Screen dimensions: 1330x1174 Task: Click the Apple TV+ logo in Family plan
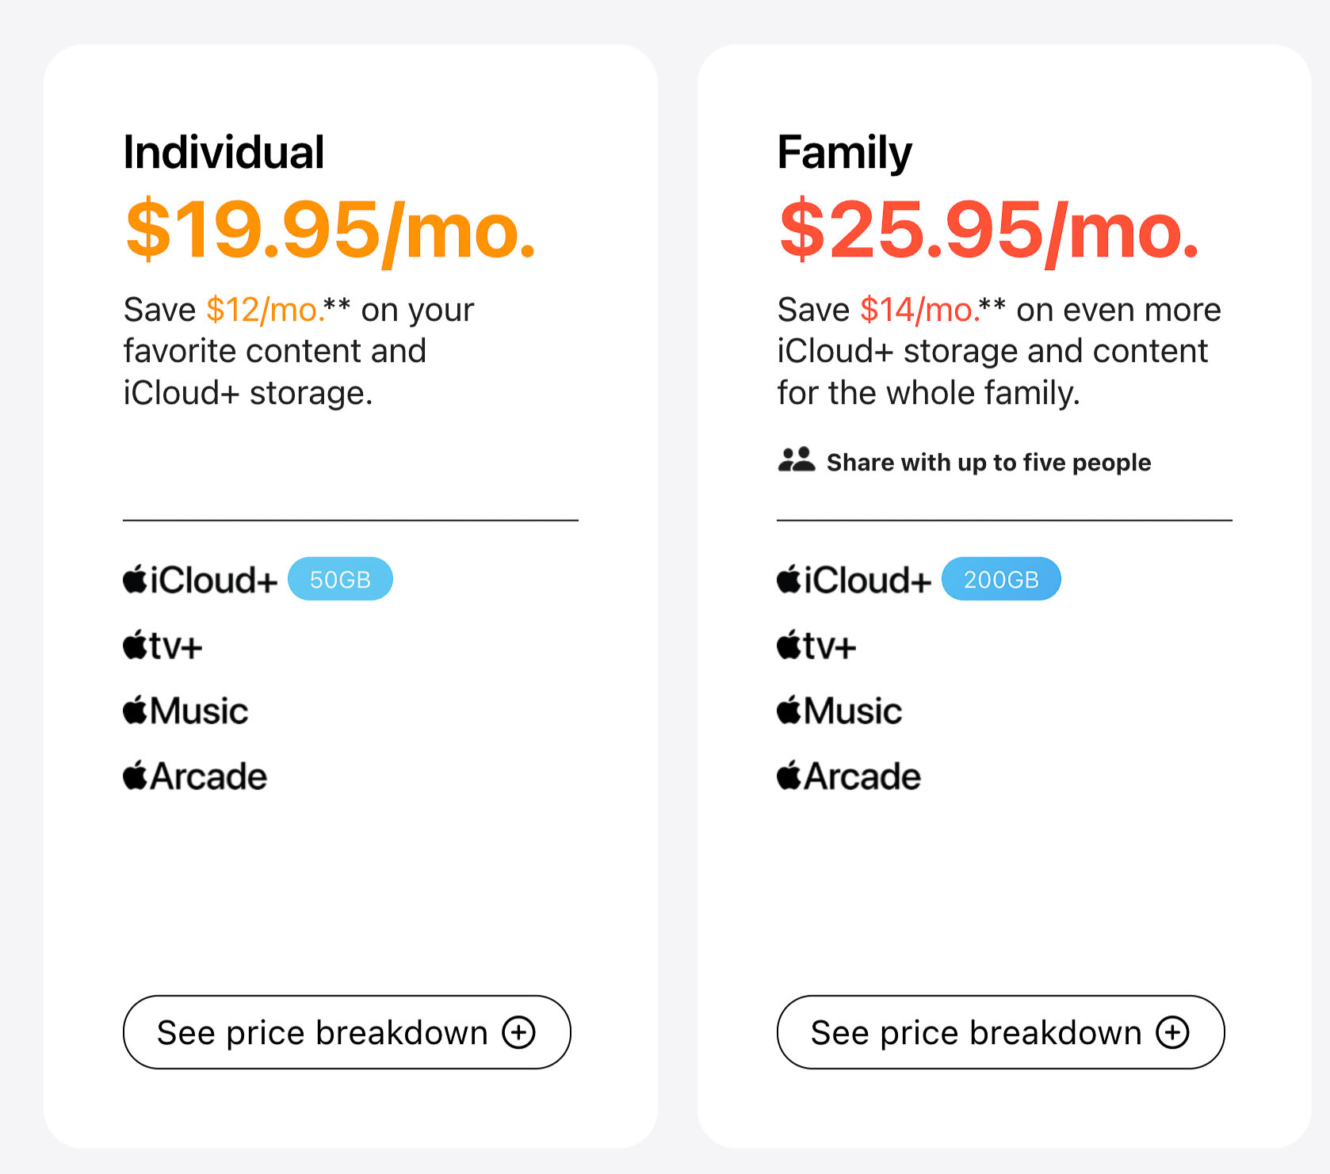click(x=816, y=645)
